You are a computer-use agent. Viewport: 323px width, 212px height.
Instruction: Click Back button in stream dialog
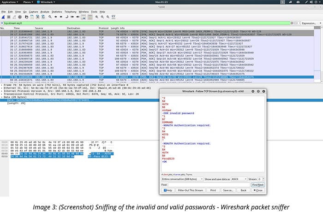coord(244,190)
